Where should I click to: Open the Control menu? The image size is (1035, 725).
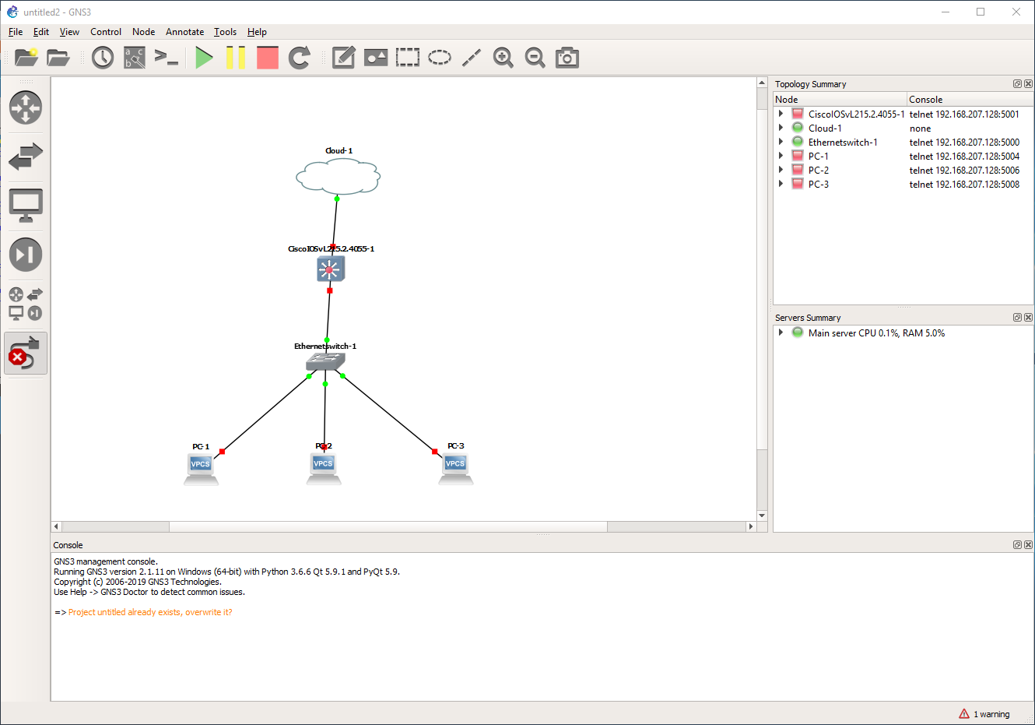pyautogui.click(x=106, y=32)
